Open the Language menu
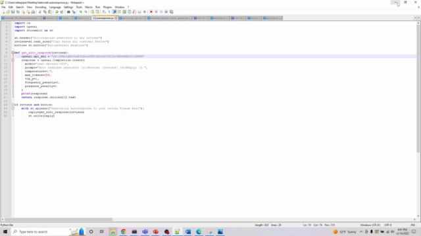This screenshot has height=236, width=421. pos(55,7)
